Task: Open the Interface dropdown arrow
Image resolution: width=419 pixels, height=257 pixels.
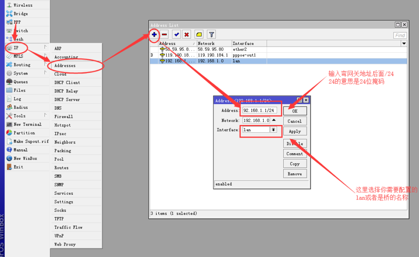Action: point(273,129)
